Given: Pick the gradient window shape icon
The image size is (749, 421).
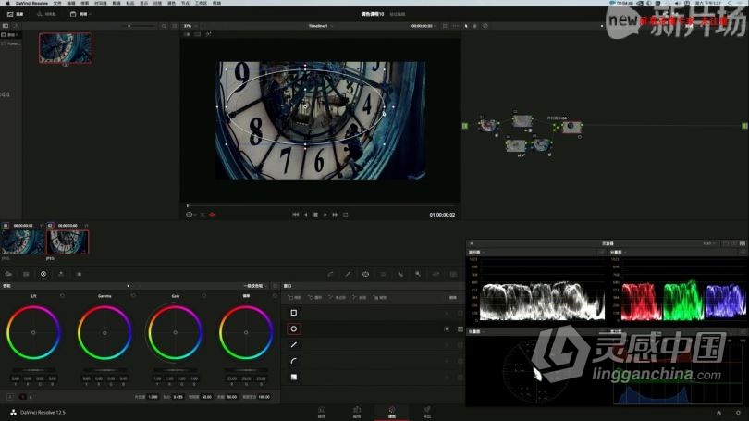Looking at the screenshot, I should (x=294, y=377).
